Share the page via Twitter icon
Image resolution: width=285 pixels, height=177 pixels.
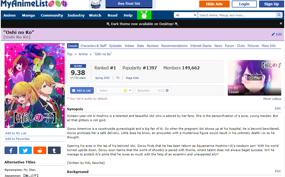(25, 151)
